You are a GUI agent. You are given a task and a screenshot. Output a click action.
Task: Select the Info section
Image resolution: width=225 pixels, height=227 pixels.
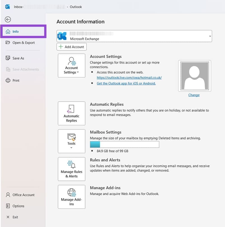pos(16,31)
